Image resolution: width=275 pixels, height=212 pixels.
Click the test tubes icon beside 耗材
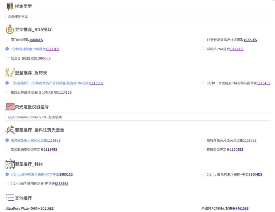click(x=10, y=164)
